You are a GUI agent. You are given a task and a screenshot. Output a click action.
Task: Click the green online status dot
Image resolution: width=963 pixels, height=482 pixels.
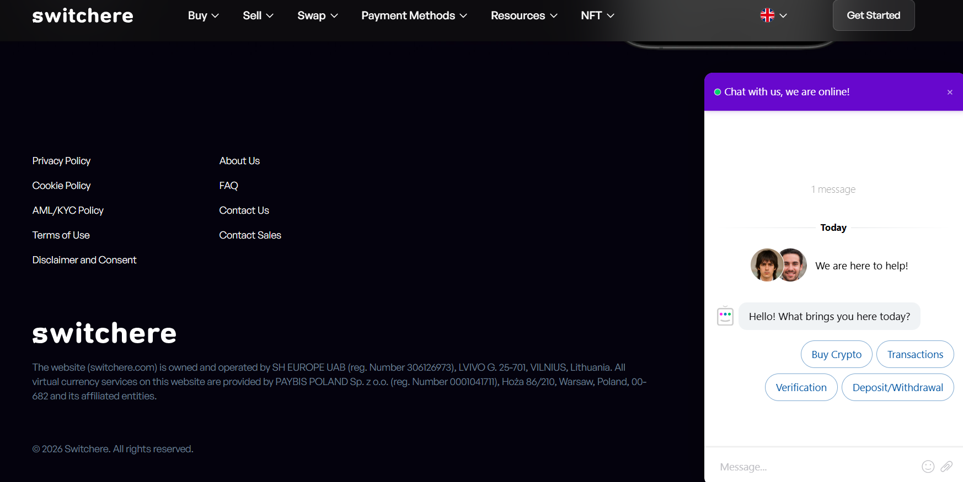[x=718, y=92]
